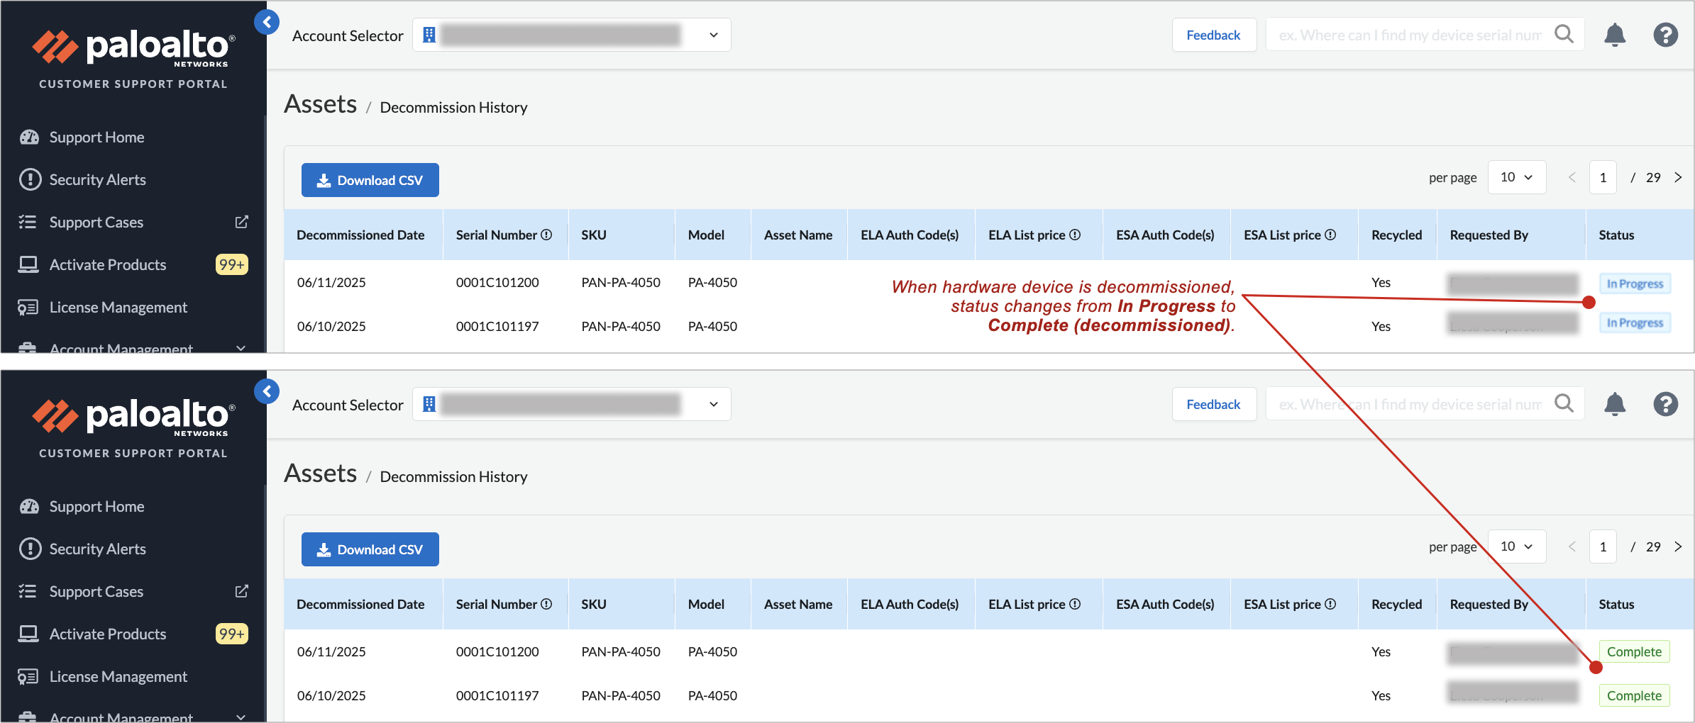Viewport: 1695px width, 723px height.
Task: Click the help question mark icon
Action: tap(1666, 34)
